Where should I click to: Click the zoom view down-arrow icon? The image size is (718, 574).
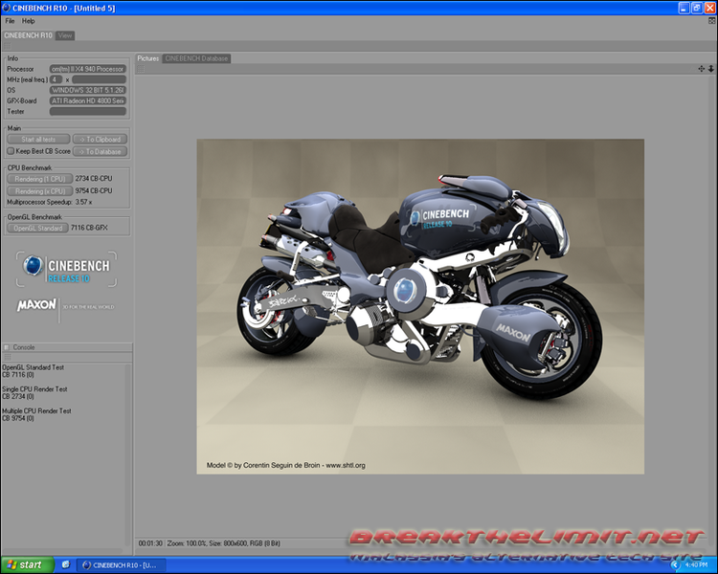[x=710, y=69]
